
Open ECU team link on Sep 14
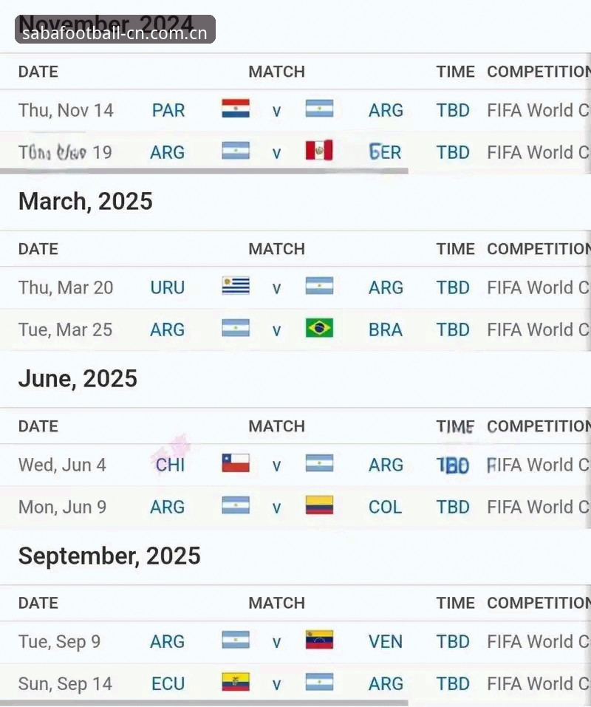(x=168, y=683)
